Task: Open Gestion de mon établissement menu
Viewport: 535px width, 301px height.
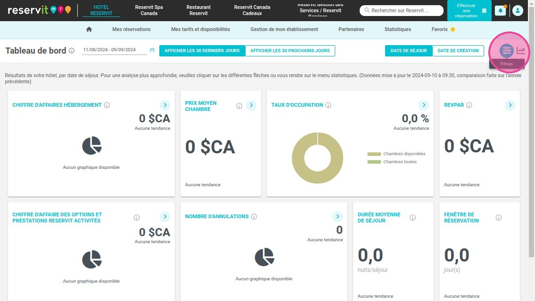Action: click(284, 29)
